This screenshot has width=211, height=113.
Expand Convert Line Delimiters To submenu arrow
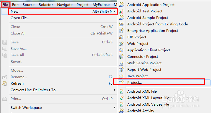115,90
